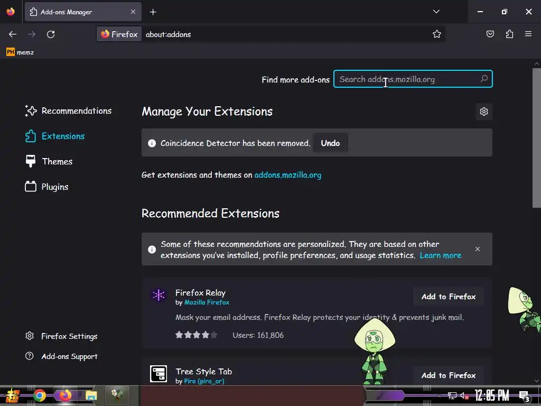Open the Firefox application menu

pos(528,34)
